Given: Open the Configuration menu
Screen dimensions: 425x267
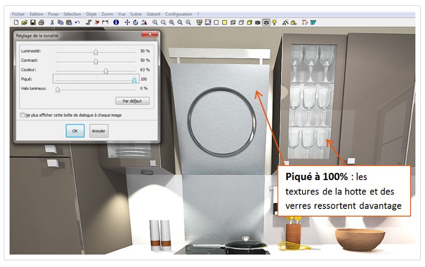Looking at the screenshot, I should coord(179,14).
